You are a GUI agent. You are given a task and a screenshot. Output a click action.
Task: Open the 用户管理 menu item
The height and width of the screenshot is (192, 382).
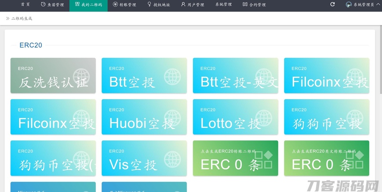(193, 5)
